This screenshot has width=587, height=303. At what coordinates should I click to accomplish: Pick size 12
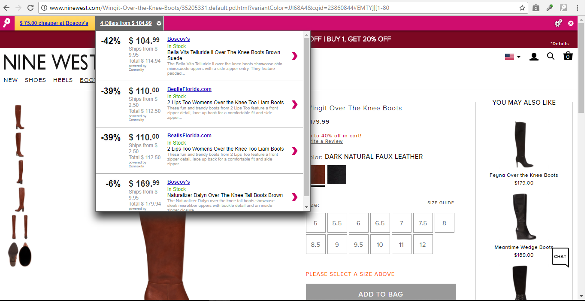(423, 245)
